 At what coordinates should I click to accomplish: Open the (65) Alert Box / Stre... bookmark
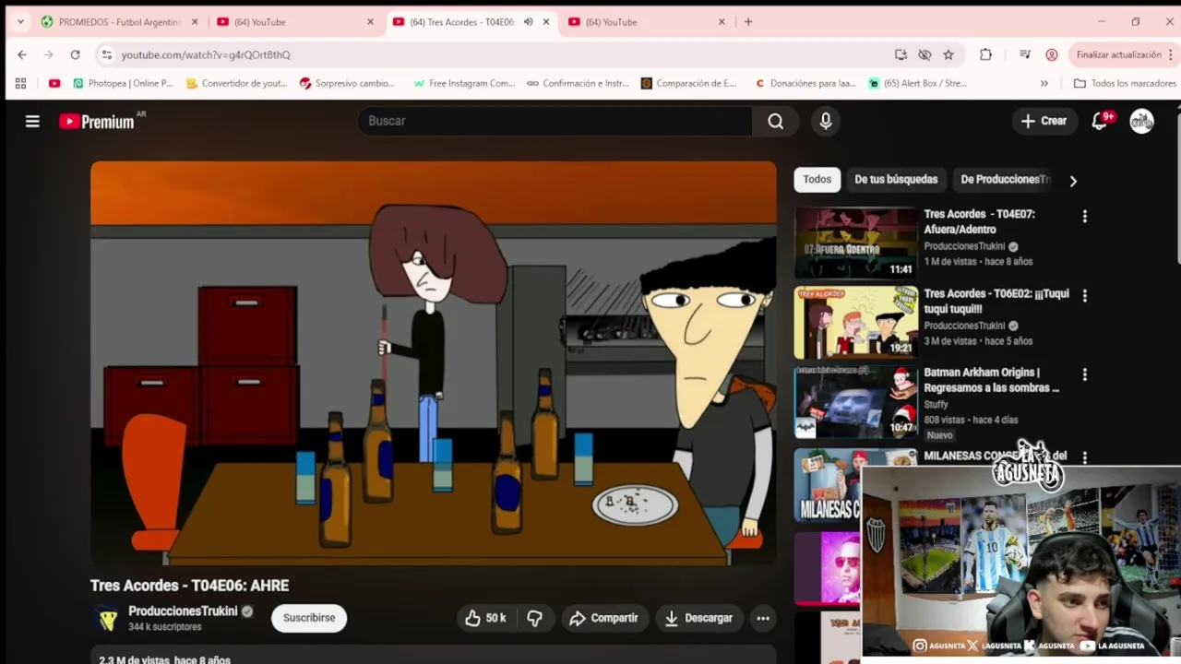(917, 83)
